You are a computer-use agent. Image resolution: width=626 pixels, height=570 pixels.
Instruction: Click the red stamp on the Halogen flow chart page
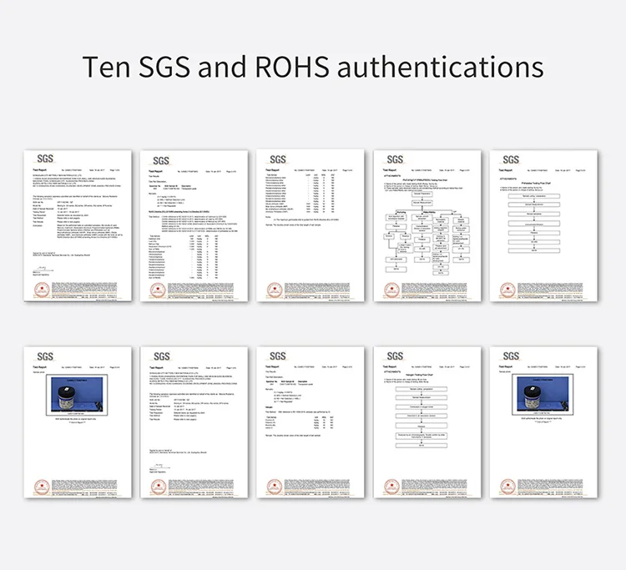coord(391,487)
